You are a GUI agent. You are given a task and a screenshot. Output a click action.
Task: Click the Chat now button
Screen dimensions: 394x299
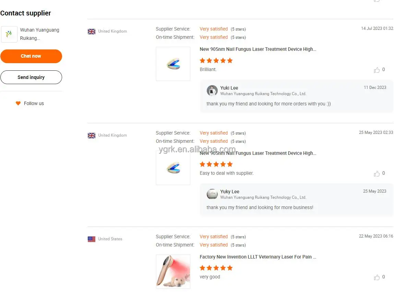point(31,56)
